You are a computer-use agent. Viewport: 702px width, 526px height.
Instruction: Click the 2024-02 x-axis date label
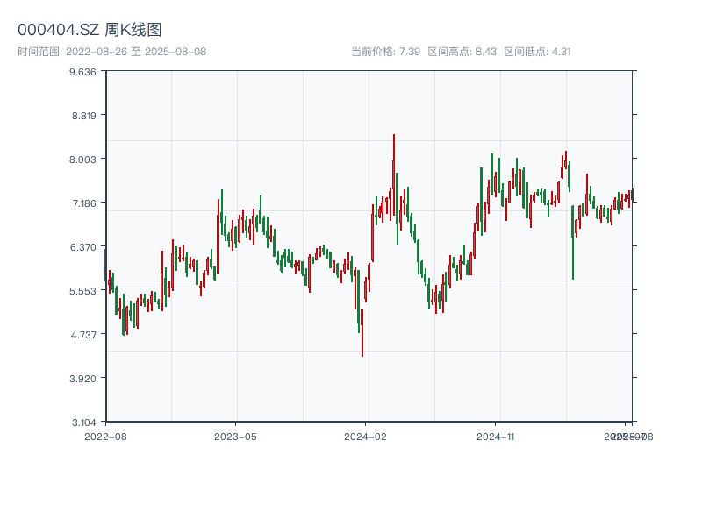(366, 436)
